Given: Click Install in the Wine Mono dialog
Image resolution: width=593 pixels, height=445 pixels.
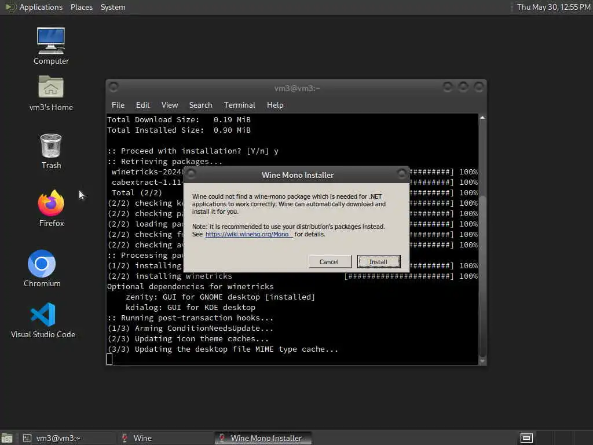Looking at the screenshot, I should click(x=379, y=262).
